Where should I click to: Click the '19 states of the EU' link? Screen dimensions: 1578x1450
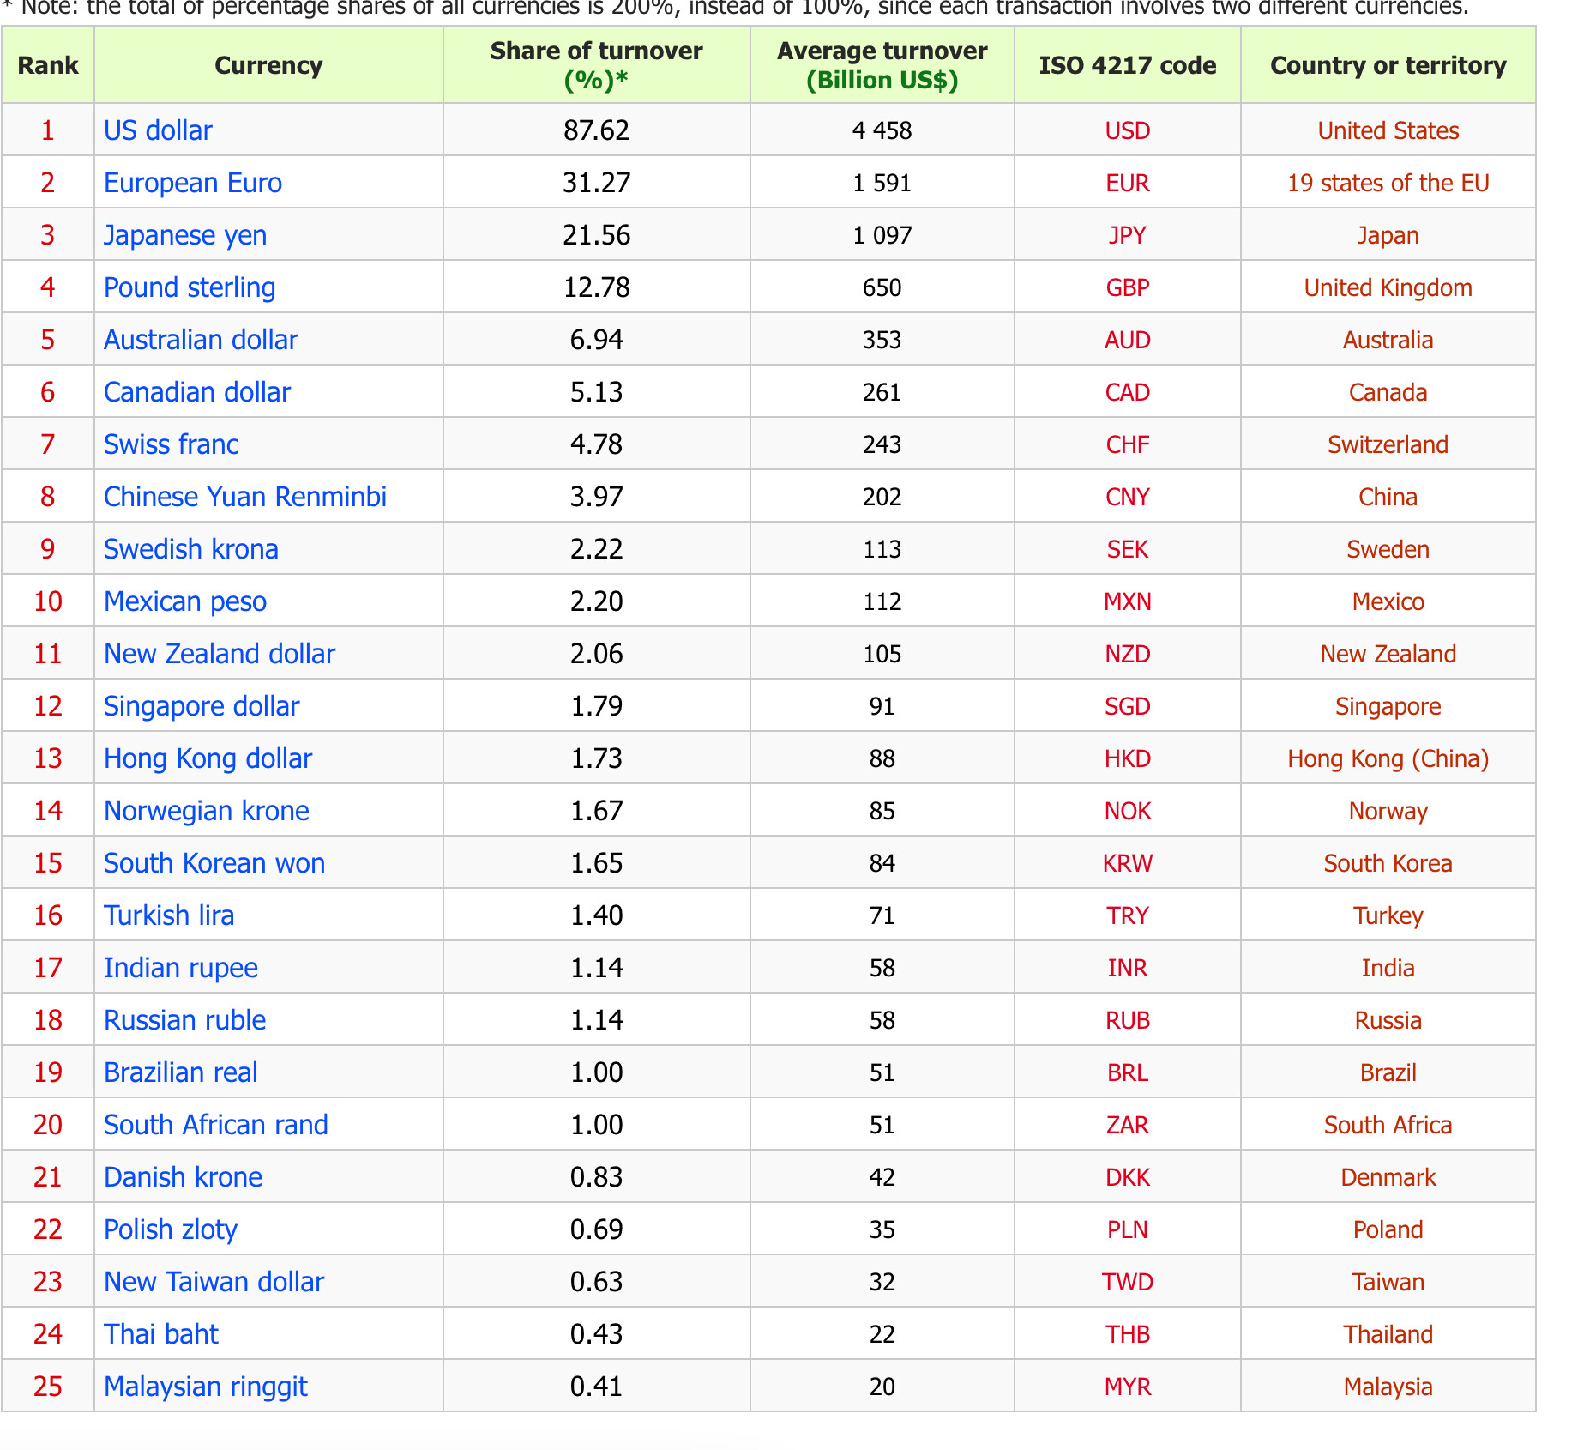click(x=1388, y=183)
